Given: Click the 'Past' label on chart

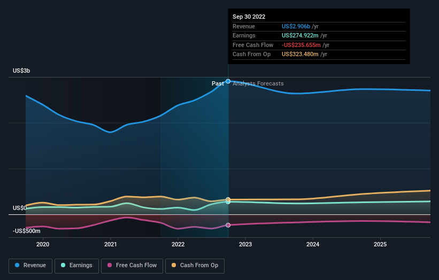Looking at the screenshot, I should click(218, 84).
